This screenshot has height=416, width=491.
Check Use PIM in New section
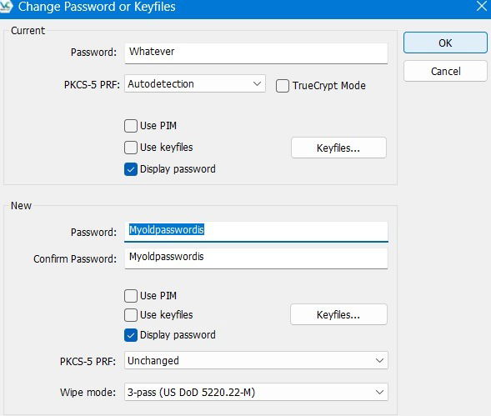tap(131, 296)
